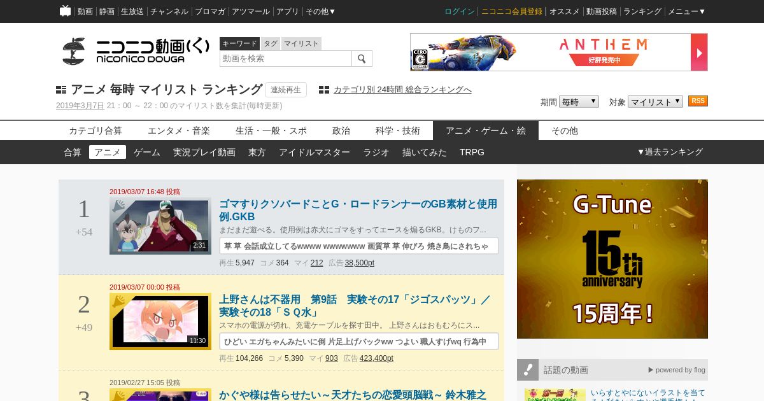The width and height of the screenshot is (764, 401).
Task: Open the 科学・技術 category tab
Action: [398, 130]
